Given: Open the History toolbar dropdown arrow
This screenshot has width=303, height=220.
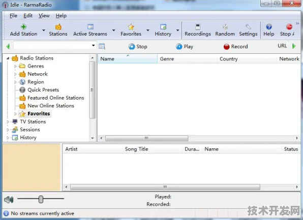Looking at the screenshot, I should point(177,30).
